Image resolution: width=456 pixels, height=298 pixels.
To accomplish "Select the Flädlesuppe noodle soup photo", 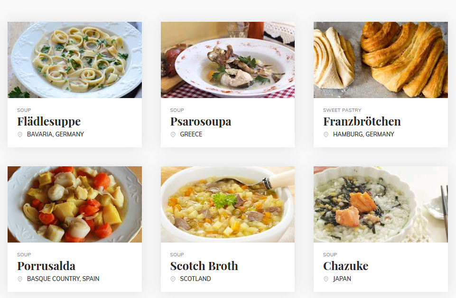I will 75,60.
